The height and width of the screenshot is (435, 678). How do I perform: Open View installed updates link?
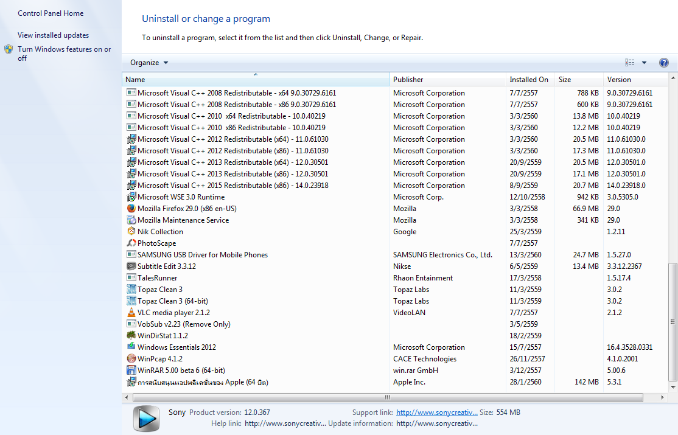pyautogui.click(x=53, y=35)
